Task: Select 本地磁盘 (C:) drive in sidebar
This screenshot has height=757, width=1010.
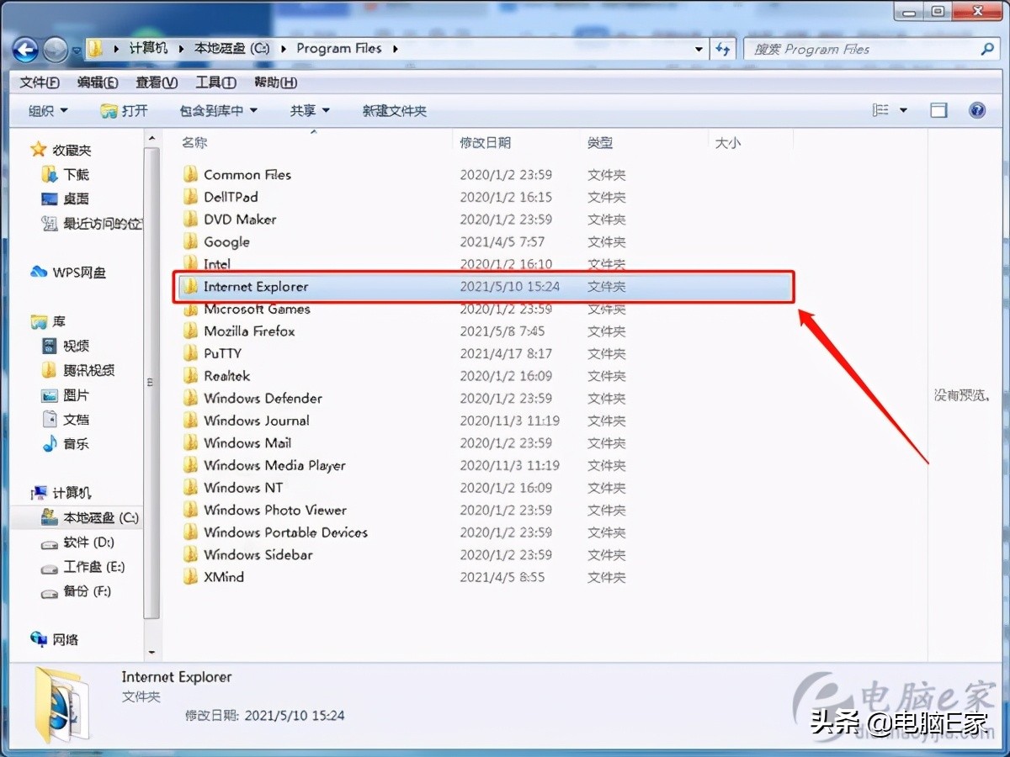Action: (x=90, y=518)
